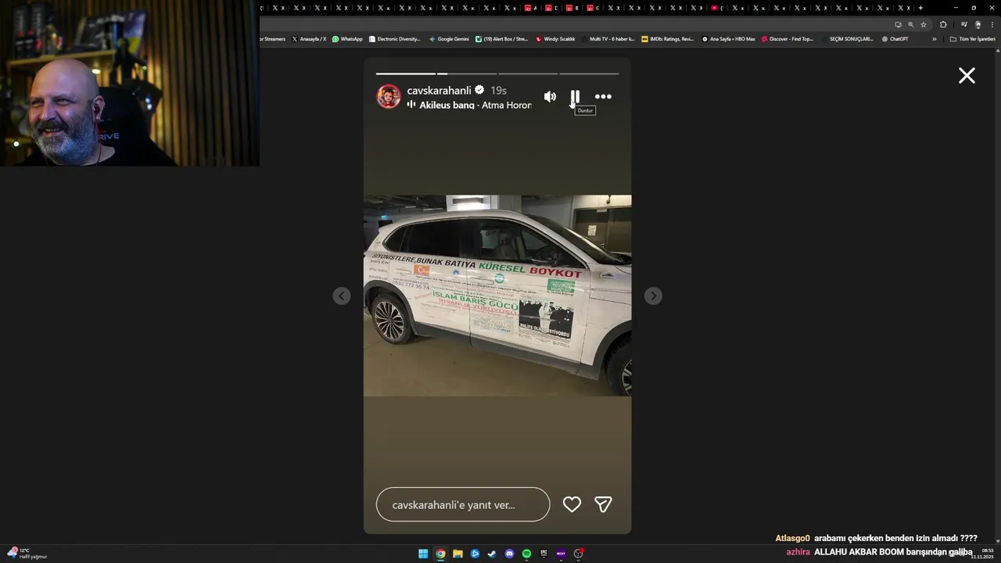Open the cavskarahanli profile picture

point(389,97)
